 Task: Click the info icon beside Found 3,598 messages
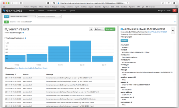click(23, 33)
